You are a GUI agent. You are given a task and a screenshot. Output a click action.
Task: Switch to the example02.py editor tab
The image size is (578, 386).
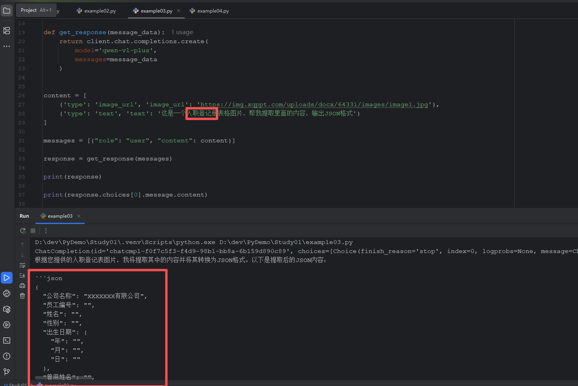tap(96, 11)
